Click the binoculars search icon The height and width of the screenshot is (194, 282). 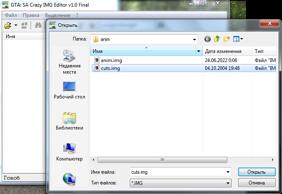38,25
